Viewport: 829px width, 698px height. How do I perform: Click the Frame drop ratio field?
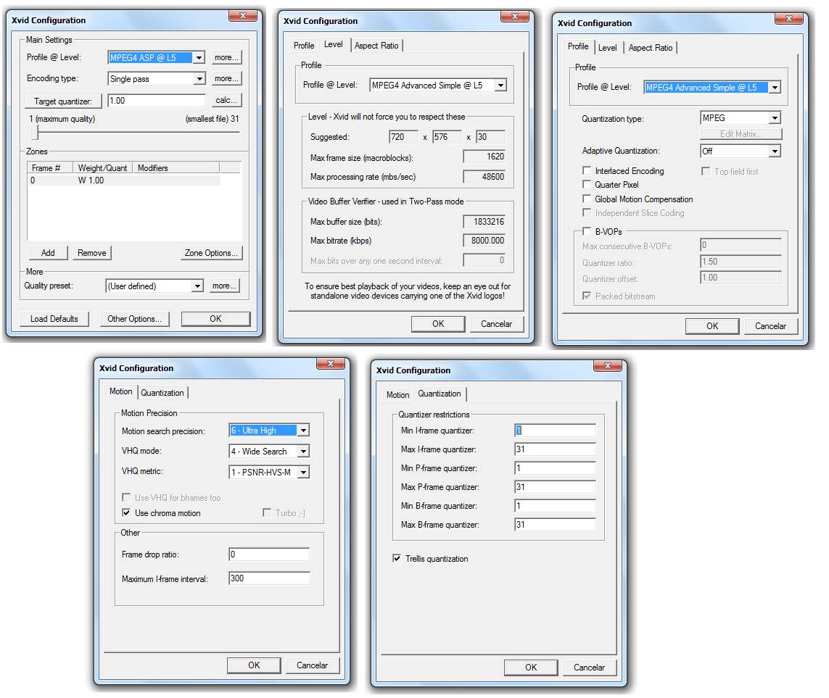(269, 554)
